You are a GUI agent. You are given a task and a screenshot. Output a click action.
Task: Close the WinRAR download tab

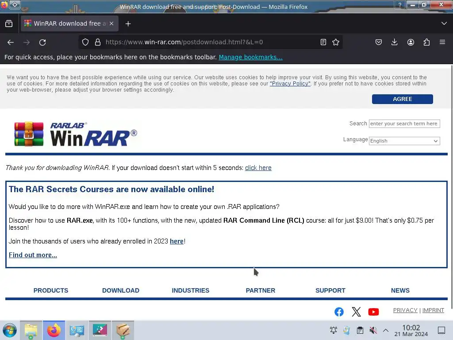pos(111,23)
